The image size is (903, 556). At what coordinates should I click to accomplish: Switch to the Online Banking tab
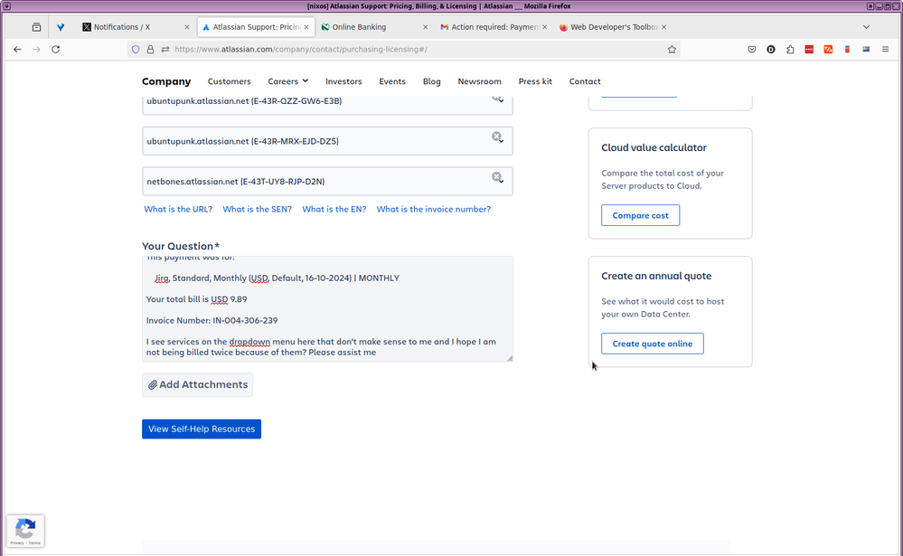pos(374,27)
